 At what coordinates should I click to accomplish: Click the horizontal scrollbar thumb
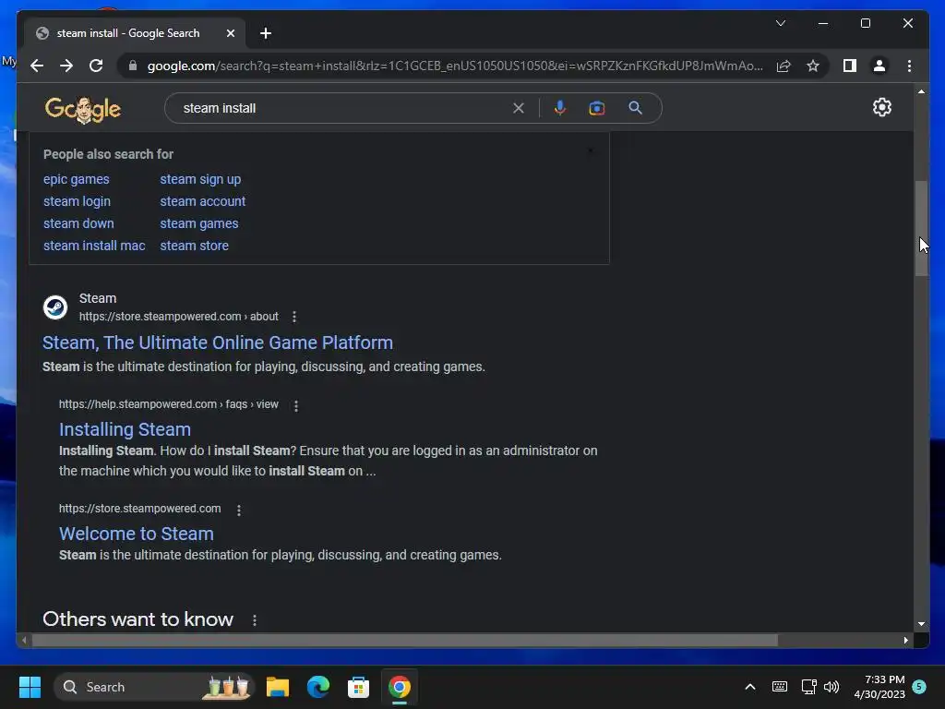[x=404, y=641]
